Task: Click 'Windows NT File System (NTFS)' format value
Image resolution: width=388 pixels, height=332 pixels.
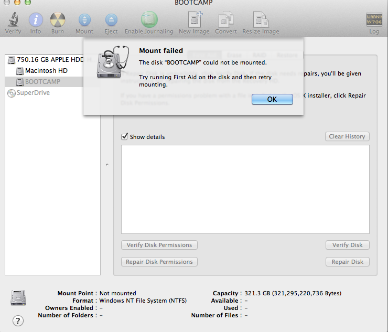Action: 143,301
